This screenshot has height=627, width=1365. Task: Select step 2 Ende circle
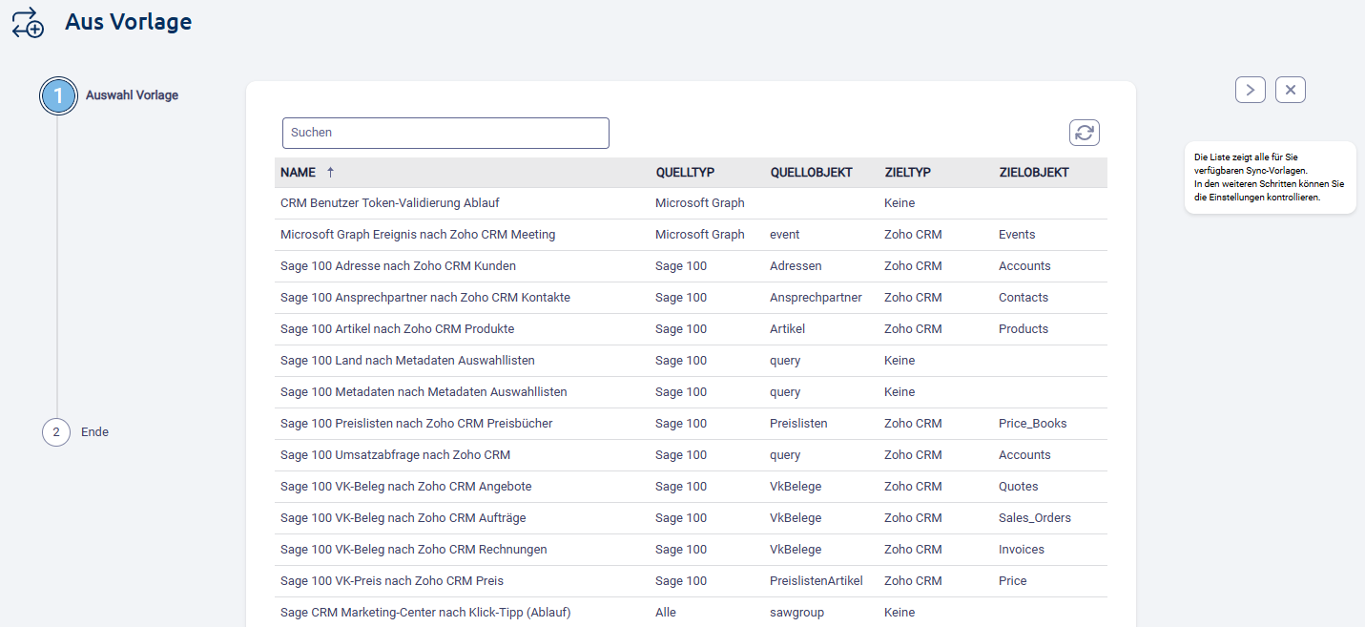pyautogui.click(x=56, y=432)
